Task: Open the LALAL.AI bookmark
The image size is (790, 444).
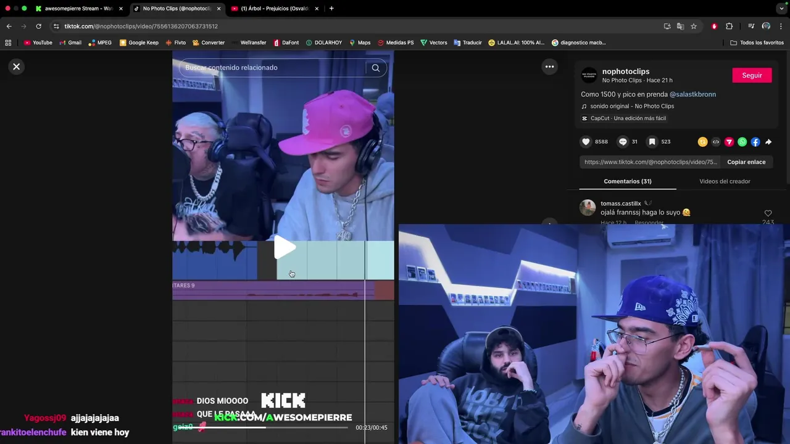Action: coord(517,43)
